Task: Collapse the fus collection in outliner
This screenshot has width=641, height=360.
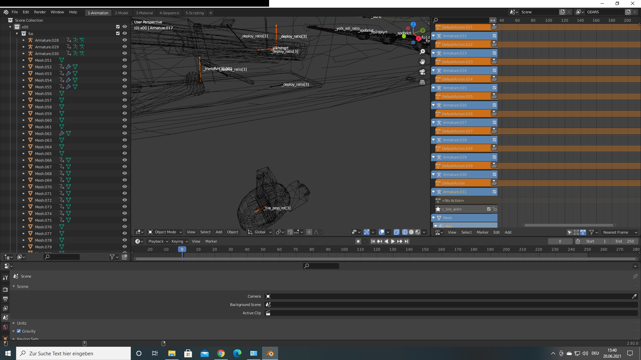Action: tap(17, 33)
